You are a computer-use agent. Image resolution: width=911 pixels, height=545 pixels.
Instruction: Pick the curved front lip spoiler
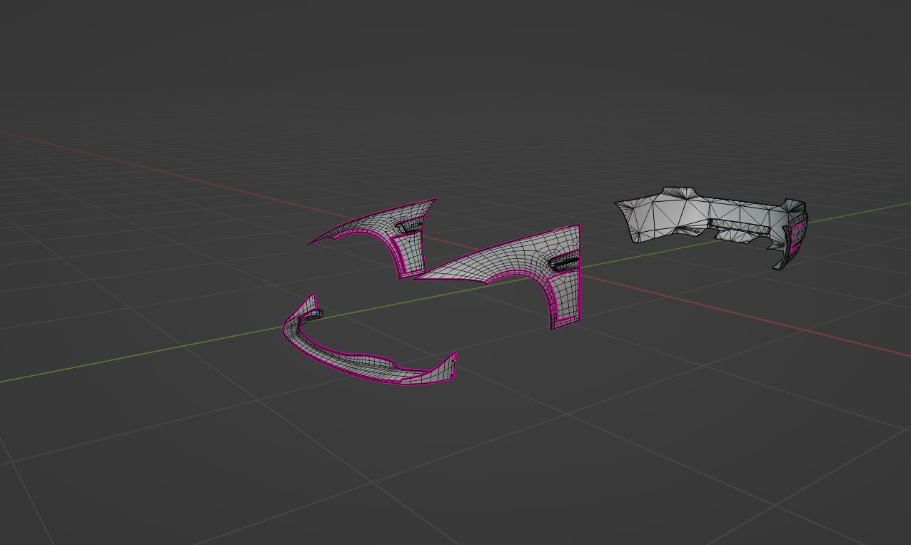pyautogui.click(x=357, y=364)
